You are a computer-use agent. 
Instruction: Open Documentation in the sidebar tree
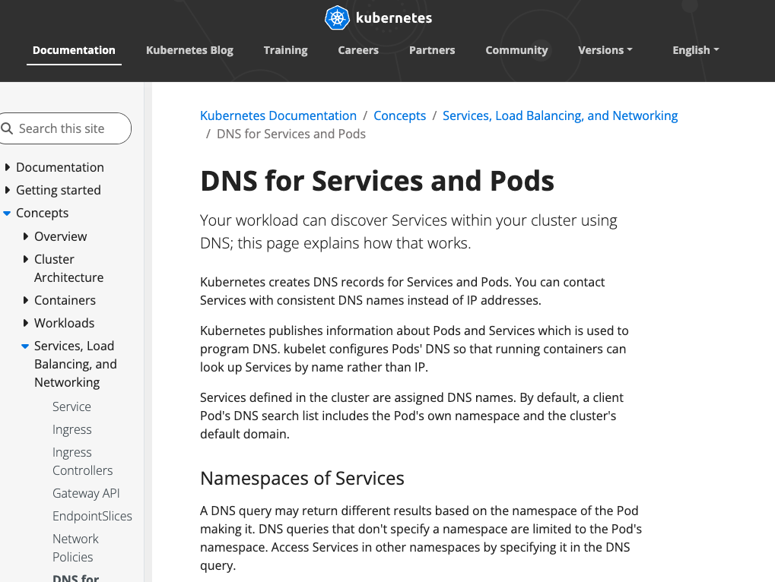click(60, 167)
